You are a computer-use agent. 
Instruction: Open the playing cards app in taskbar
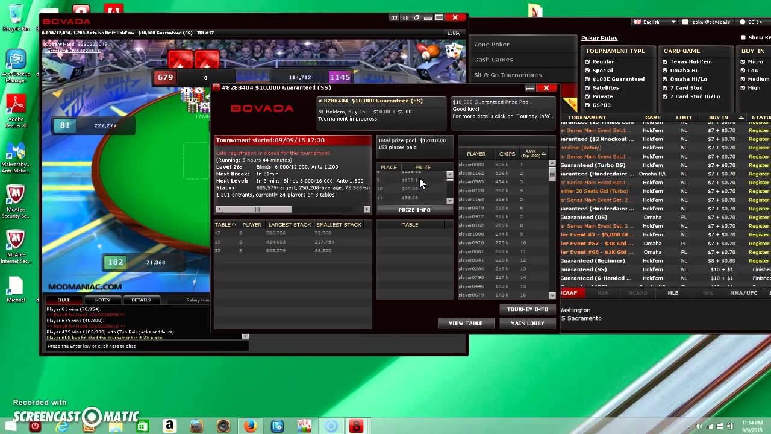click(x=304, y=426)
